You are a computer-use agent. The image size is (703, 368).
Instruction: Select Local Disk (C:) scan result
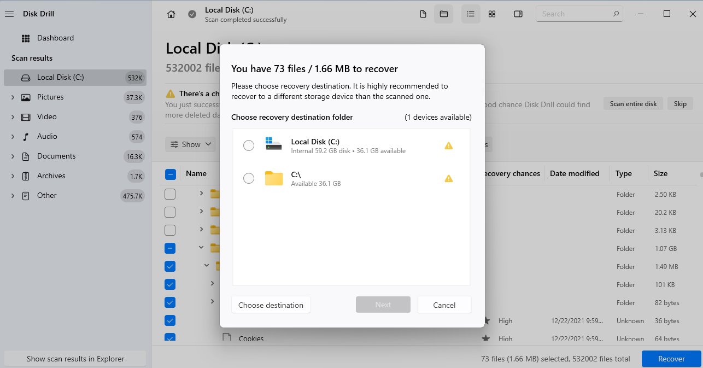pos(75,78)
